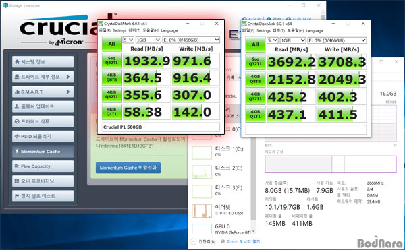Select Momentum Cache sidebar item
The image size is (405, 250).
(43, 152)
